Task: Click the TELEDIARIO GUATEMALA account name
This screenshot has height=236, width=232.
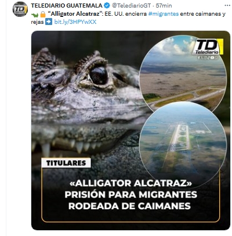Action: tap(67, 6)
